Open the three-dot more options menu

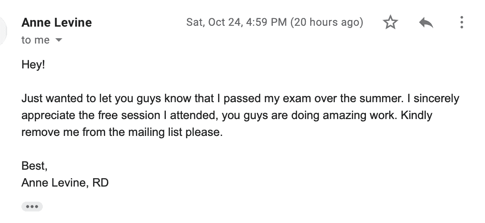461,23
